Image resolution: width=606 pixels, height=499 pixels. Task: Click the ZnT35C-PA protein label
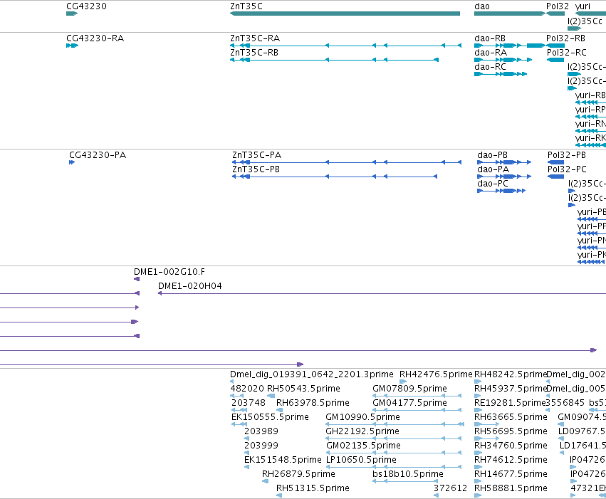tap(256, 155)
